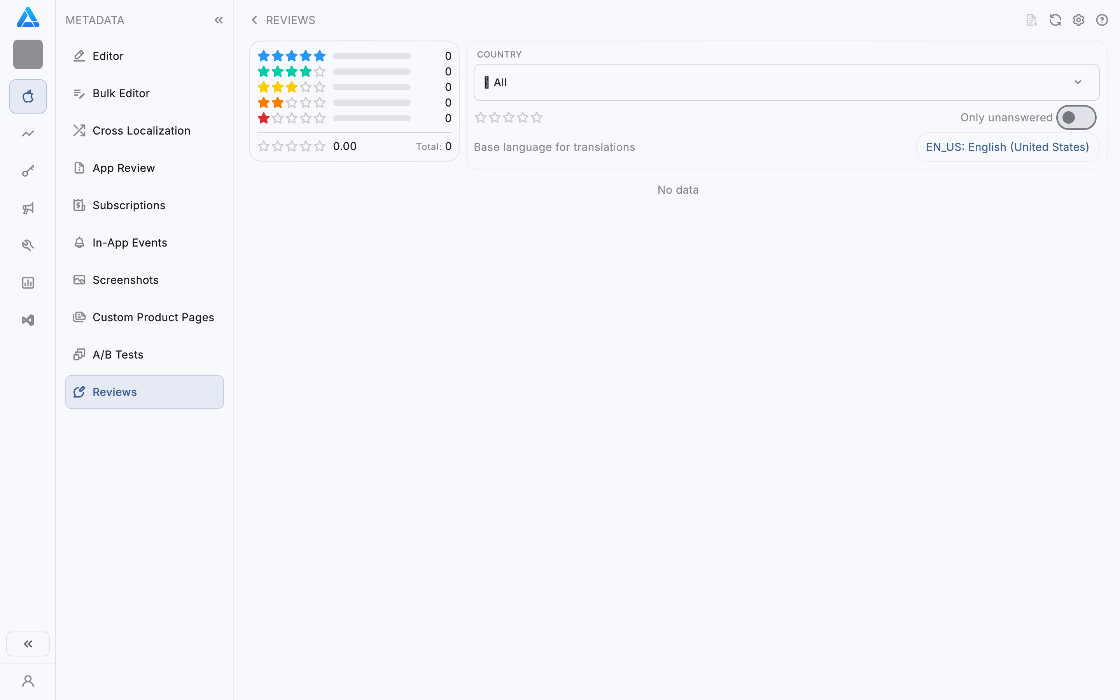Enable the Only unanswered toggle
1120x700 pixels.
pos(1076,117)
